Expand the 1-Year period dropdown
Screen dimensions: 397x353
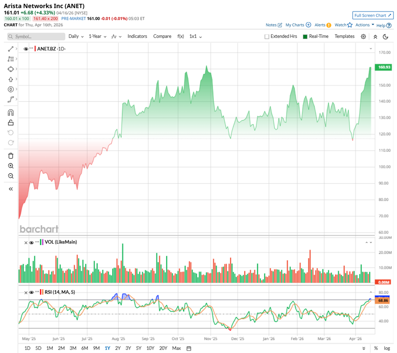tap(98, 37)
